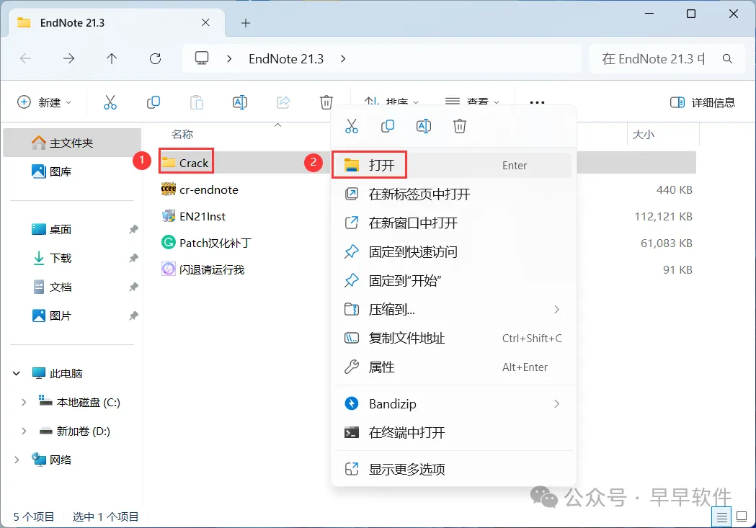The width and height of the screenshot is (756, 528).
Task: Refresh the current folder
Action: [155, 59]
